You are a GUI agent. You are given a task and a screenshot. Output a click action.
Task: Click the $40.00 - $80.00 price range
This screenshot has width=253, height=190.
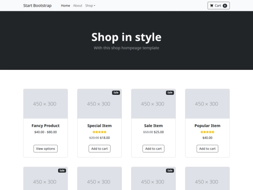click(x=45, y=132)
